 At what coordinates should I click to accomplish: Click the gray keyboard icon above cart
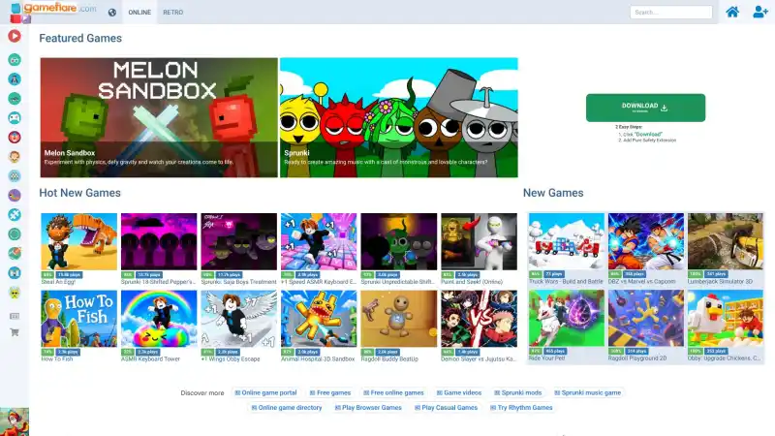pos(15,316)
